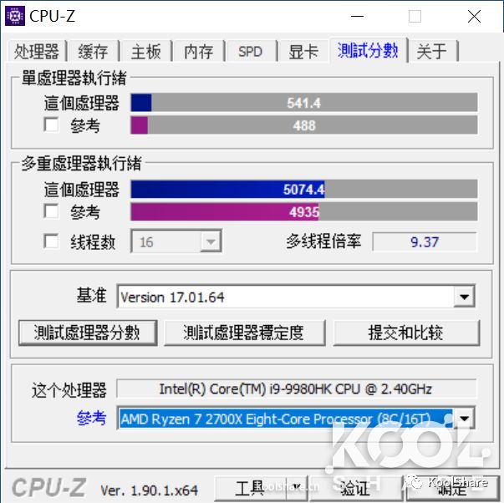Enable the multi-thread 參考 checkbox
The height and width of the screenshot is (503, 504).
click(x=51, y=211)
